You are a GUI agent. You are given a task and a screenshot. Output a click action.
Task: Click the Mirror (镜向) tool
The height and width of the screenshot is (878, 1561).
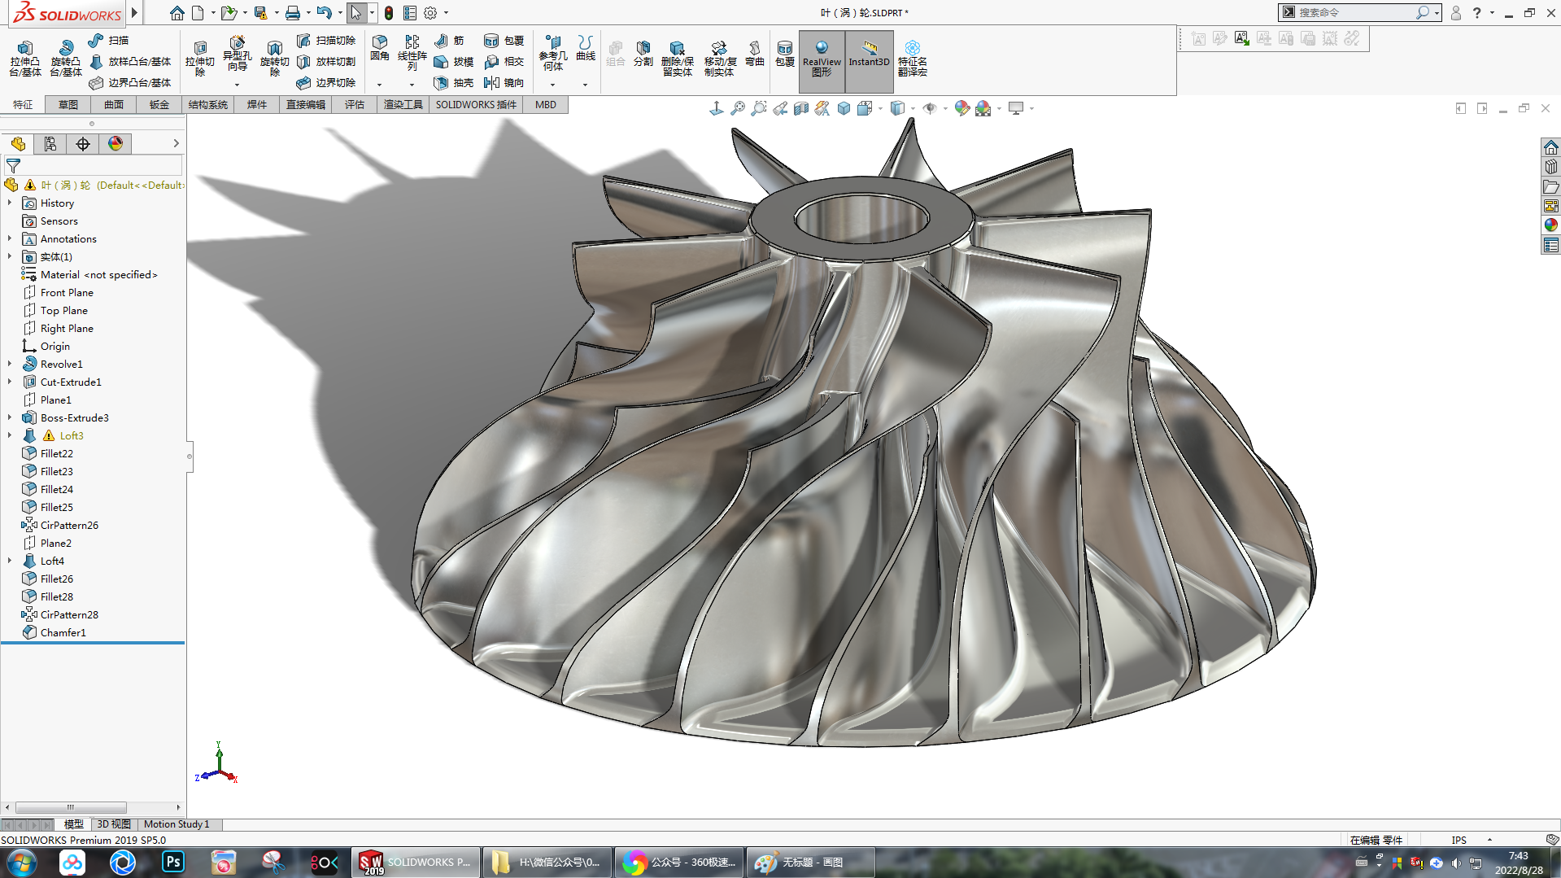tap(504, 83)
